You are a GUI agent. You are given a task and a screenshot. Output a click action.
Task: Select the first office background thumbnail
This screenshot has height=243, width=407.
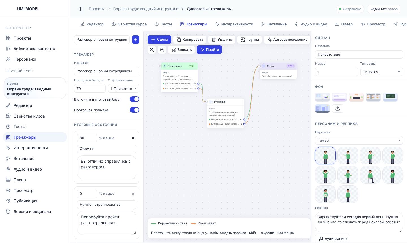[322, 97]
